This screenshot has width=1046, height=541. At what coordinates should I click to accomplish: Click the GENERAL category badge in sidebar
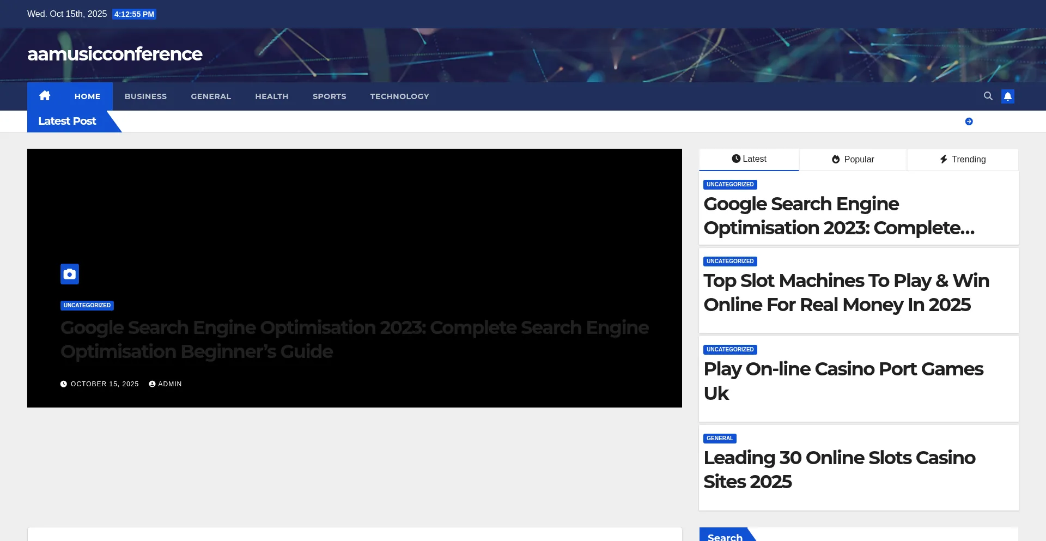(x=720, y=439)
